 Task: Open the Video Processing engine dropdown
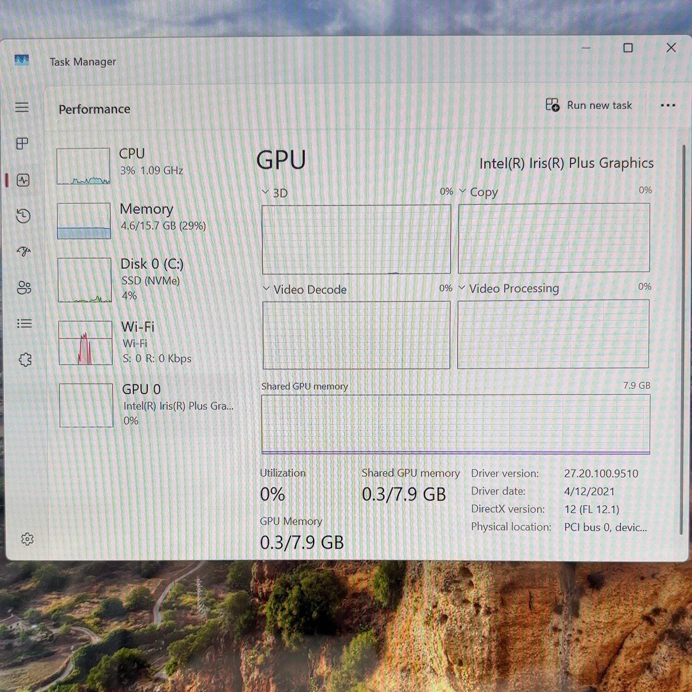pos(462,287)
